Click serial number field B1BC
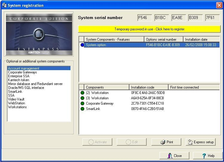The height and width of the screenshot is (162, 224). (x=162, y=18)
